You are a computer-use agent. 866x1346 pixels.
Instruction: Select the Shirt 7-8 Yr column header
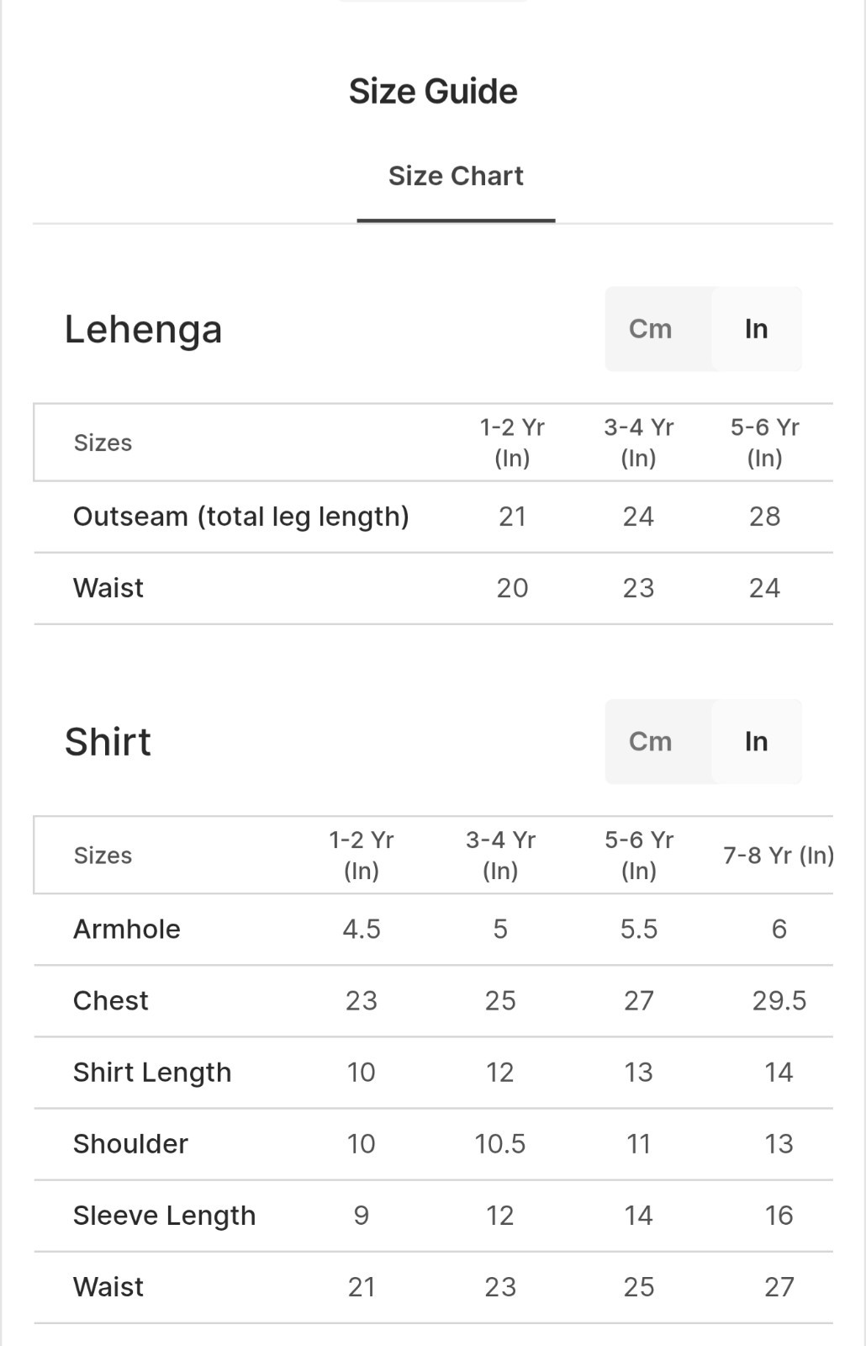click(x=779, y=856)
